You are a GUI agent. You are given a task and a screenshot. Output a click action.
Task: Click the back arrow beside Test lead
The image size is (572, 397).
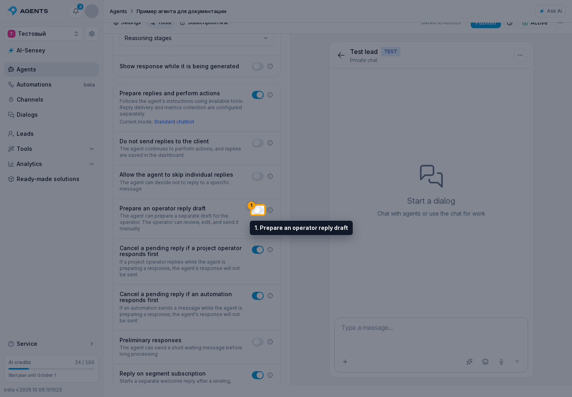pyautogui.click(x=341, y=55)
